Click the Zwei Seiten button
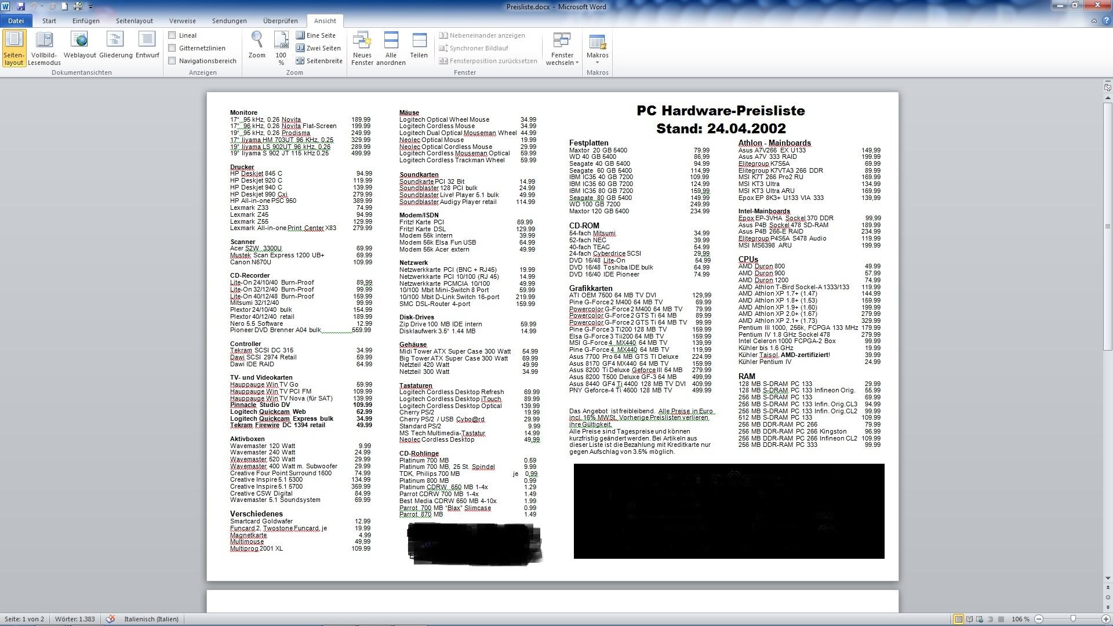 [x=318, y=48]
